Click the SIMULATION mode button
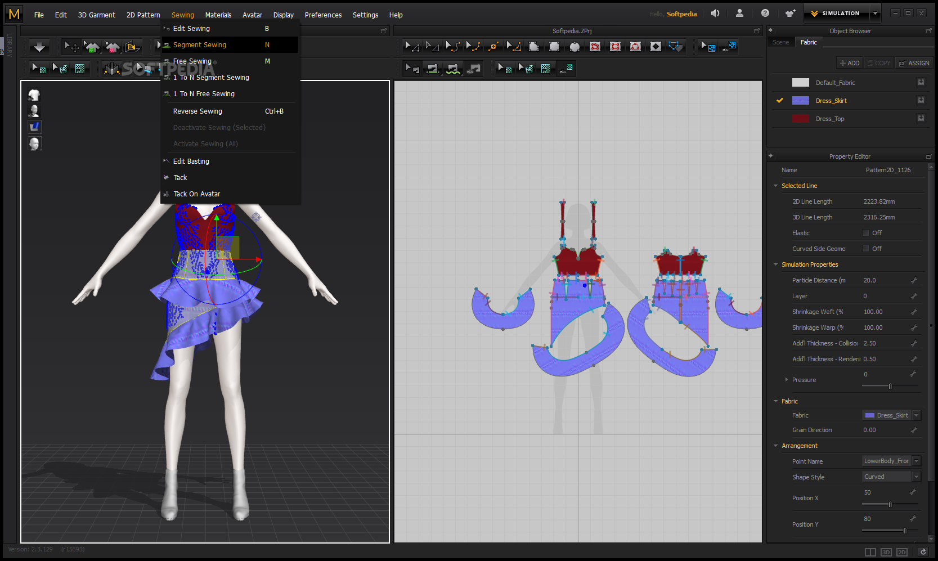 836,14
